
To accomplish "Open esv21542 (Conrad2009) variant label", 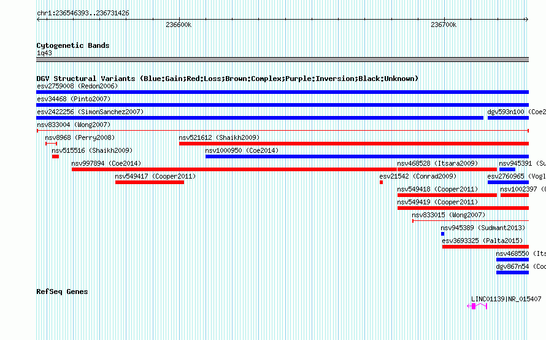I will click(418, 176).
